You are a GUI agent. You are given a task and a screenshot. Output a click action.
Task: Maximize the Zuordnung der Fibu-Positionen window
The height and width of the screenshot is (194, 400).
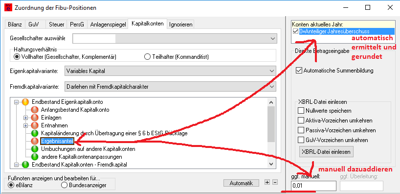368,8
